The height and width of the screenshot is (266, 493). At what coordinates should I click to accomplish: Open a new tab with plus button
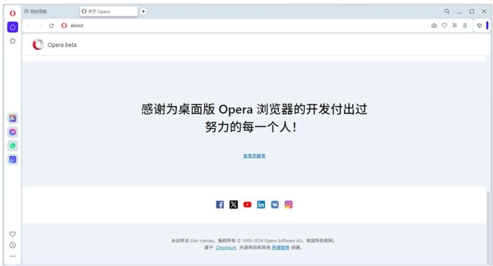click(144, 11)
